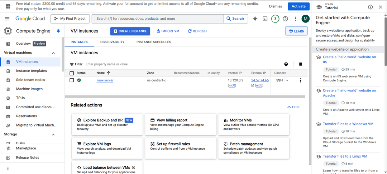Viewport: 387px width, 174px height.
Task: Click the Search button
Action: click(236, 19)
